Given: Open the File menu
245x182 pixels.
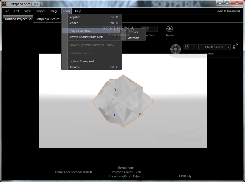Looking at the screenshot, I should pyautogui.click(x=7, y=11).
